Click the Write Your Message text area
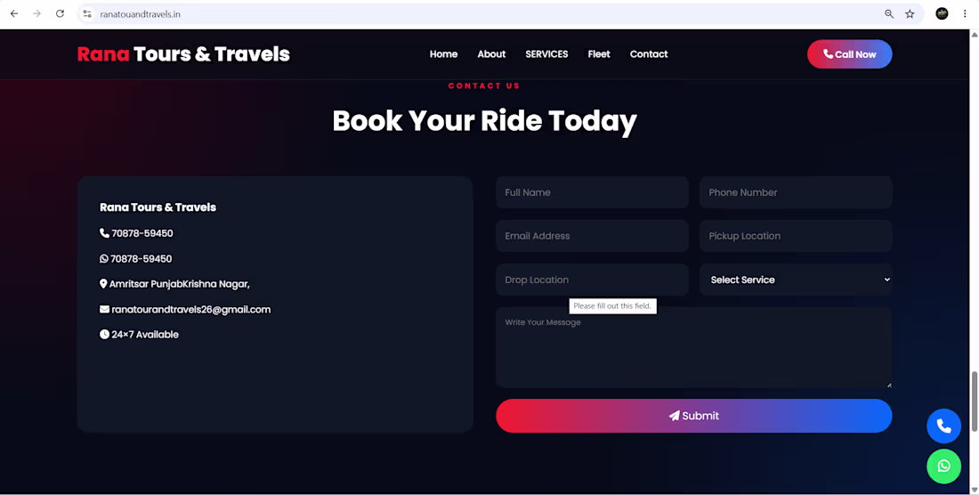Screen dimensions: 979x495 (693, 348)
